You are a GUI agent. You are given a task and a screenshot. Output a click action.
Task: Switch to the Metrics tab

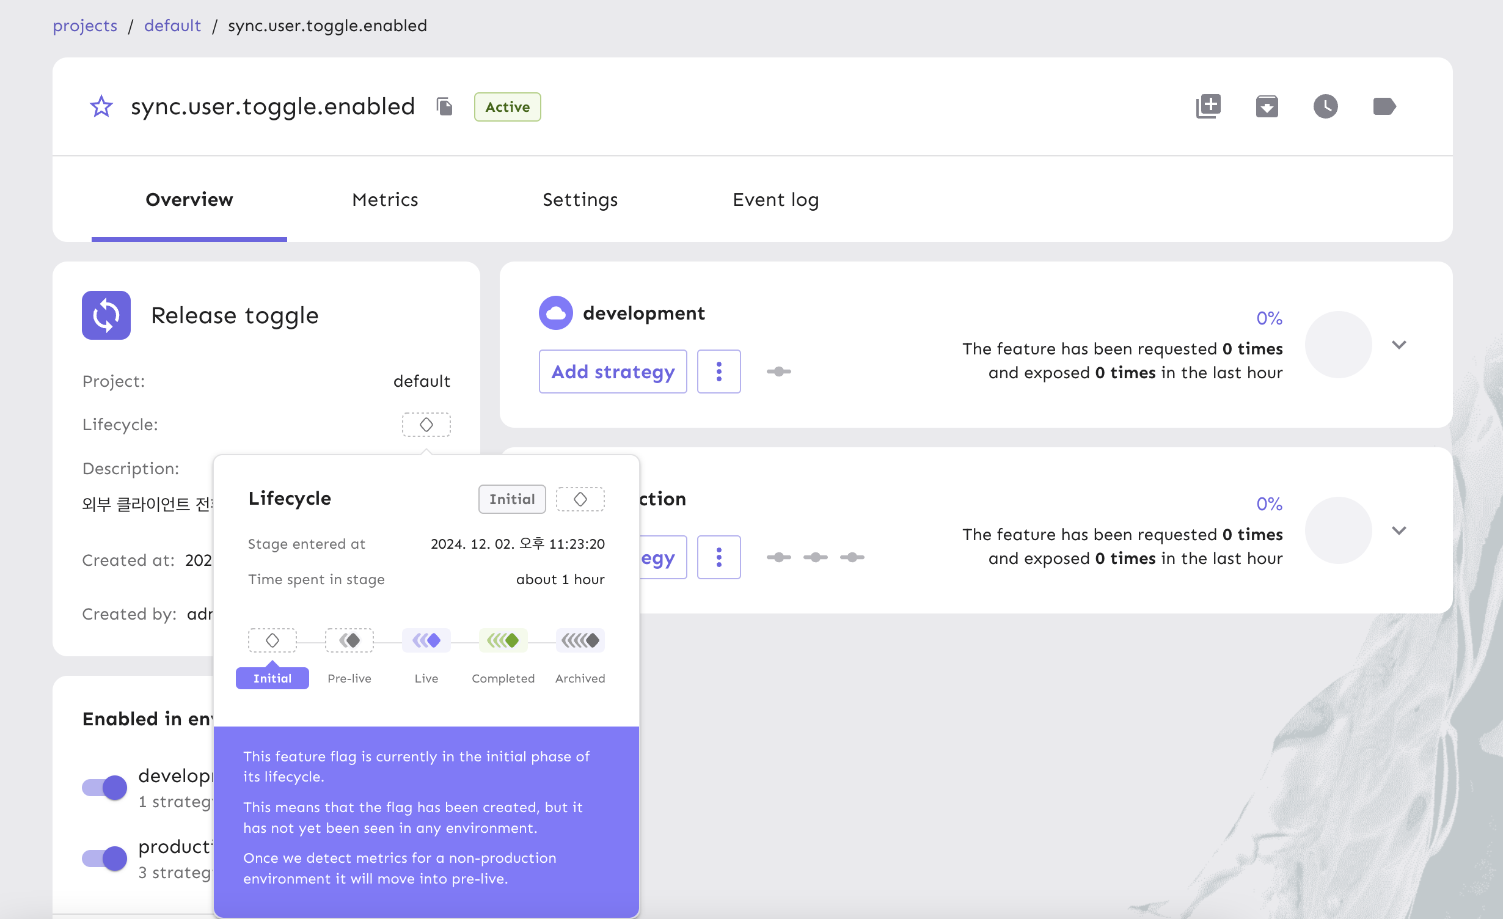pyautogui.click(x=385, y=199)
